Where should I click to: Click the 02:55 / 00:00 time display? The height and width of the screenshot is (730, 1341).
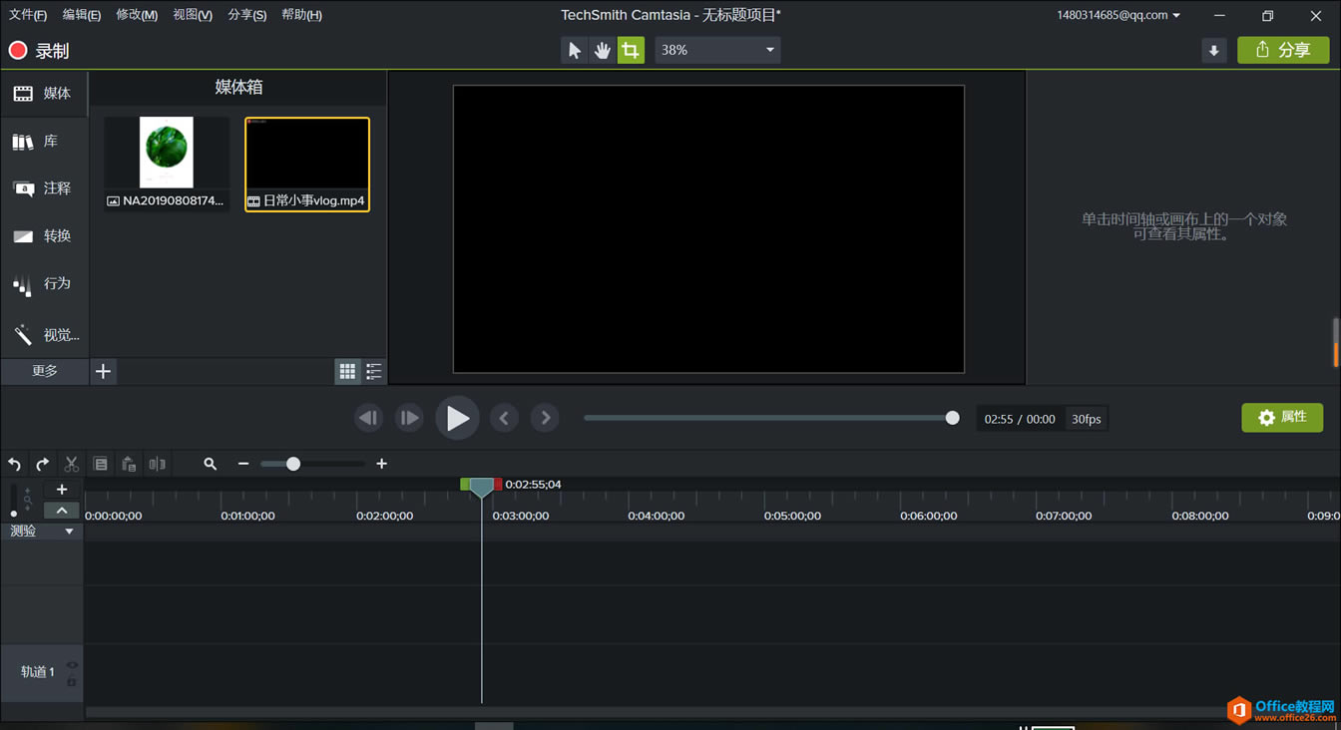pyautogui.click(x=1019, y=419)
